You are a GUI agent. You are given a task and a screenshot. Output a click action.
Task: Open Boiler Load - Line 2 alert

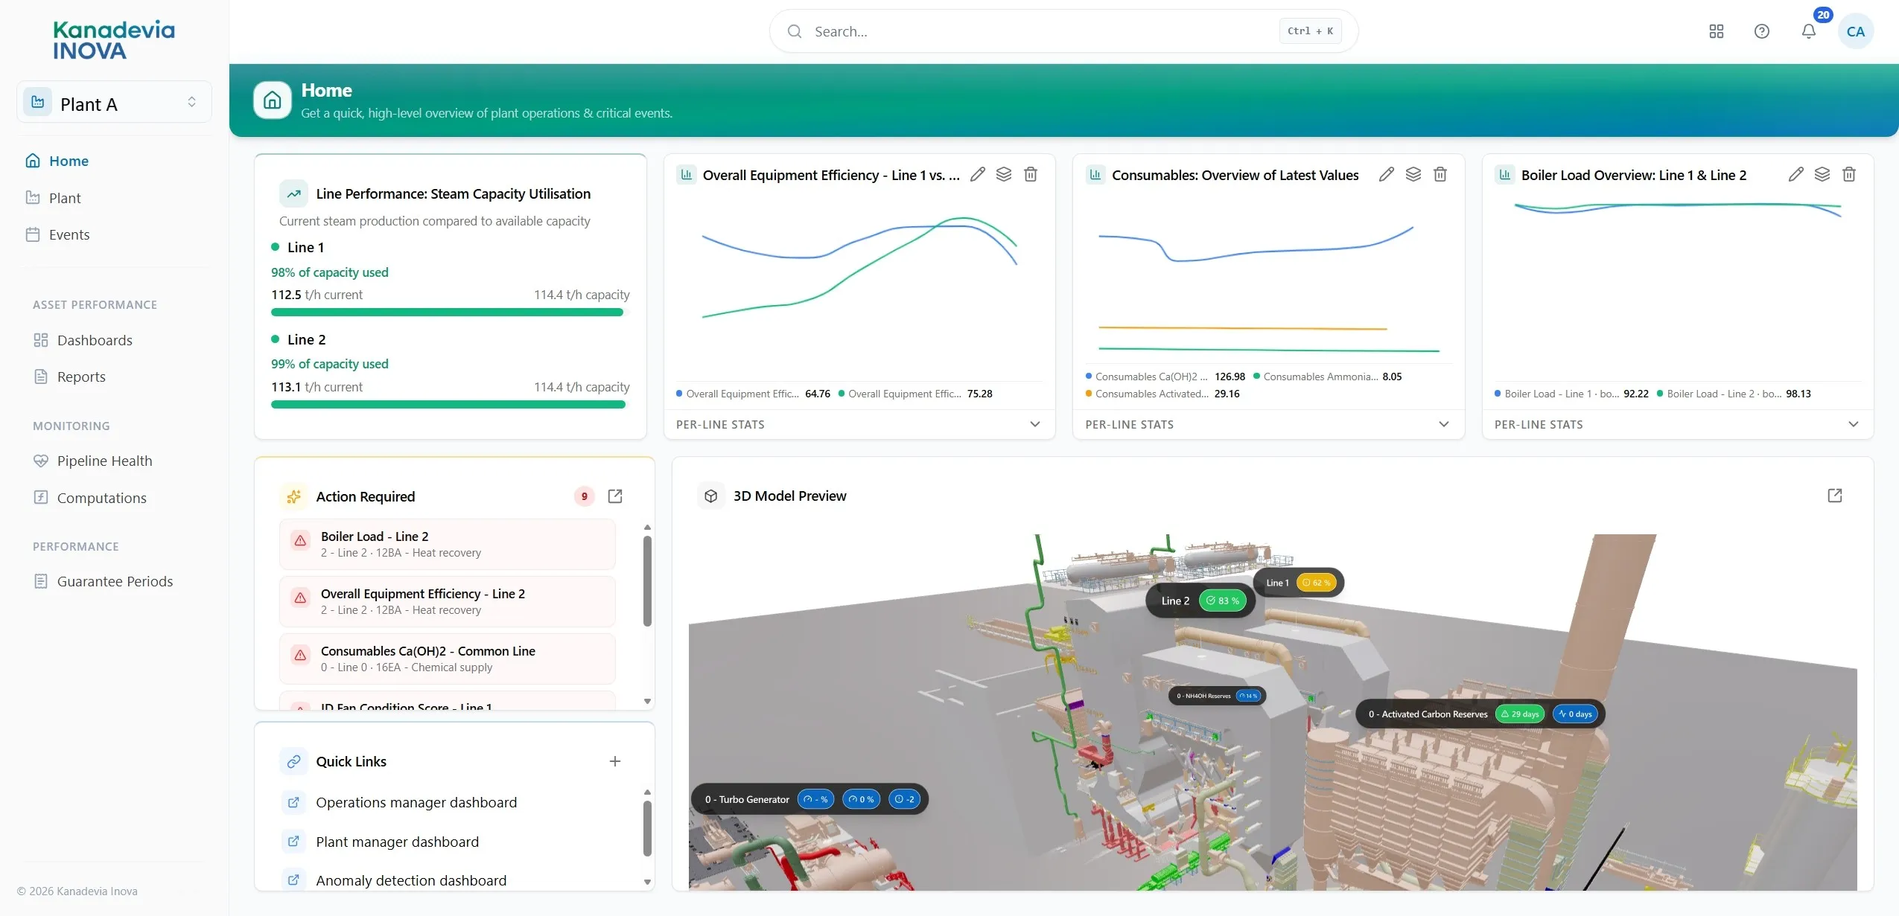[448, 544]
